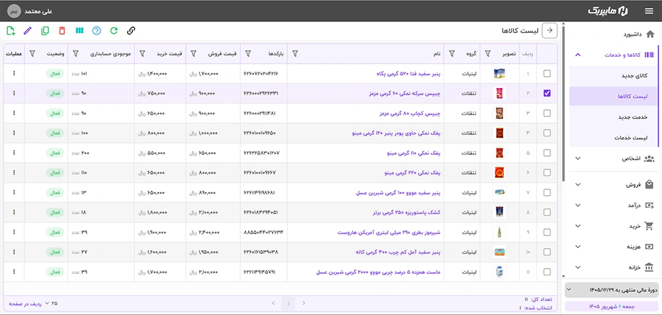Image resolution: width=662 pixels, height=315 pixels.
Task: Open actions menu for کشک پاستوریزه row
Action: (x=14, y=212)
